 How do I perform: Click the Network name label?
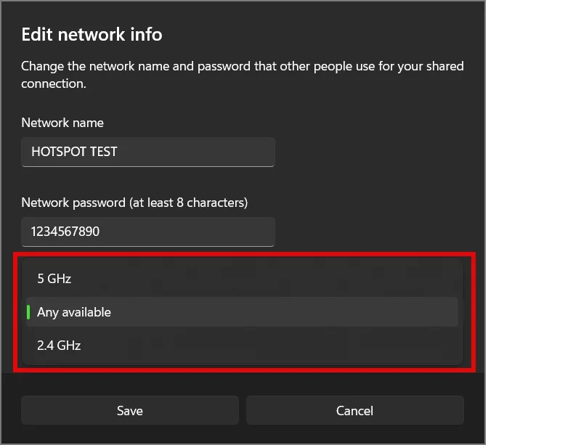coord(62,123)
